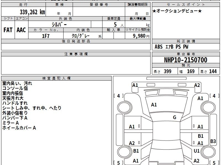Select inspector note コンソール傷
221x165 pixels.
pyautogui.click(x=15, y=88)
